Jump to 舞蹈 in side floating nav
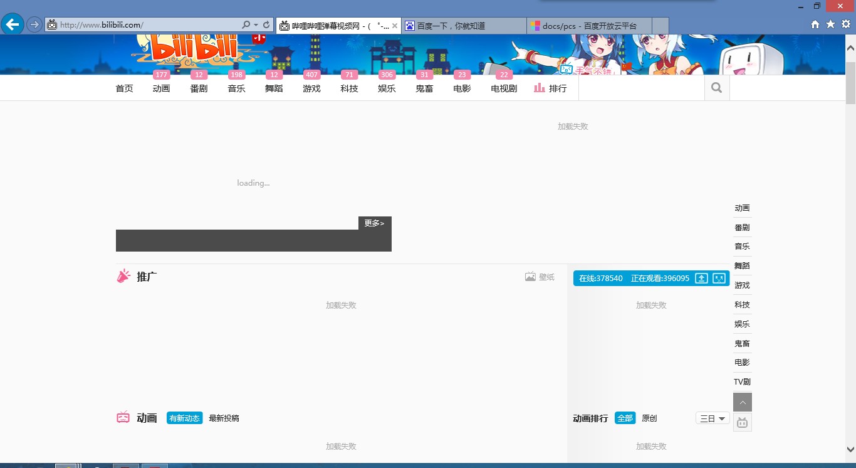This screenshot has height=468, width=856. point(742,266)
